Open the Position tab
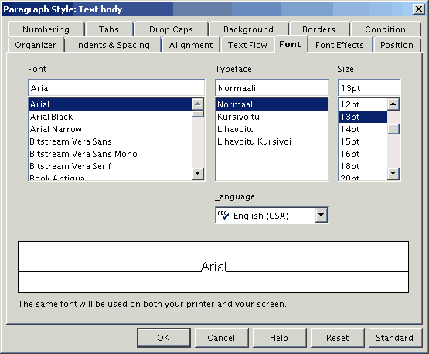The width and height of the screenshot is (429, 354). coord(397,45)
